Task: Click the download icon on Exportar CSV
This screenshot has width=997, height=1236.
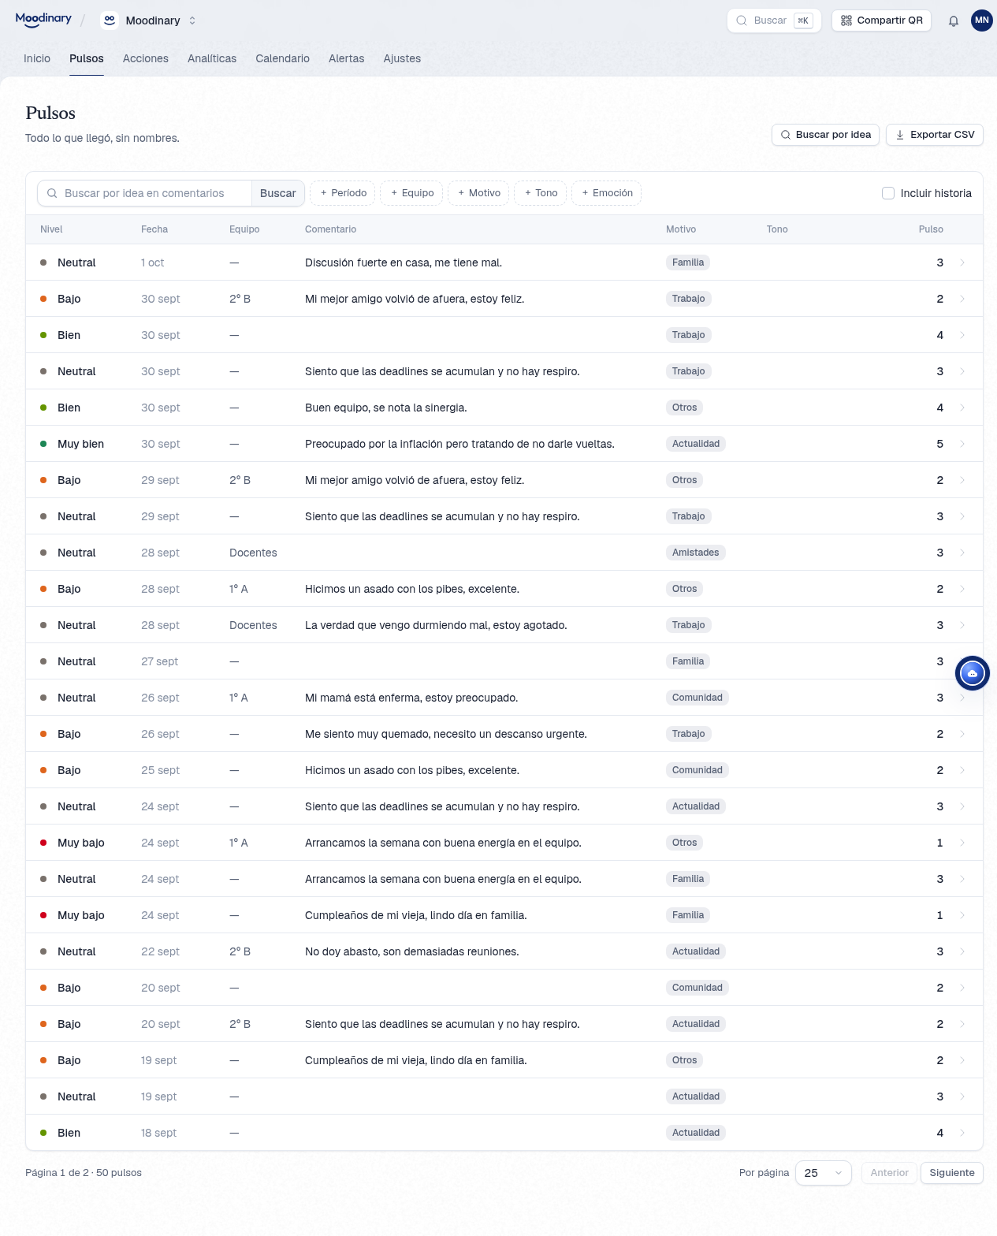Action: (x=900, y=135)
